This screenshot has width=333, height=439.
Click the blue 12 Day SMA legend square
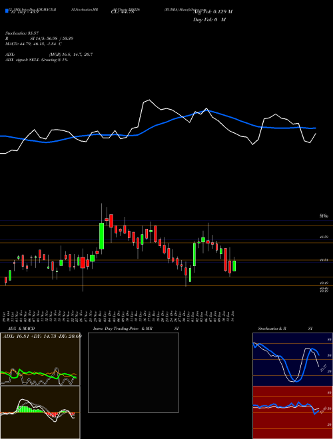(x=7, y=11)
